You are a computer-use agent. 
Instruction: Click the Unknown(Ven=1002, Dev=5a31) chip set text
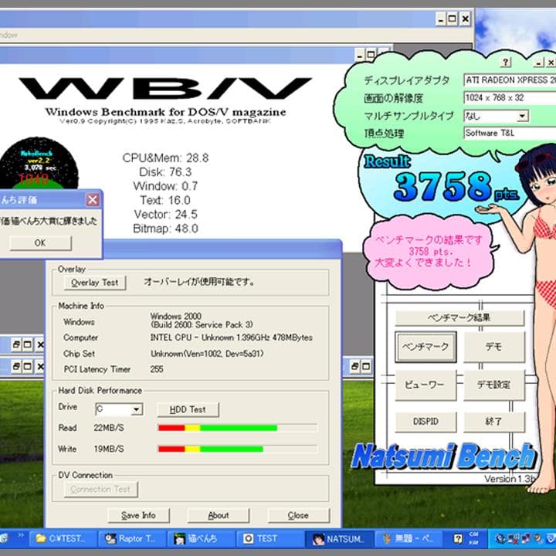207,354
